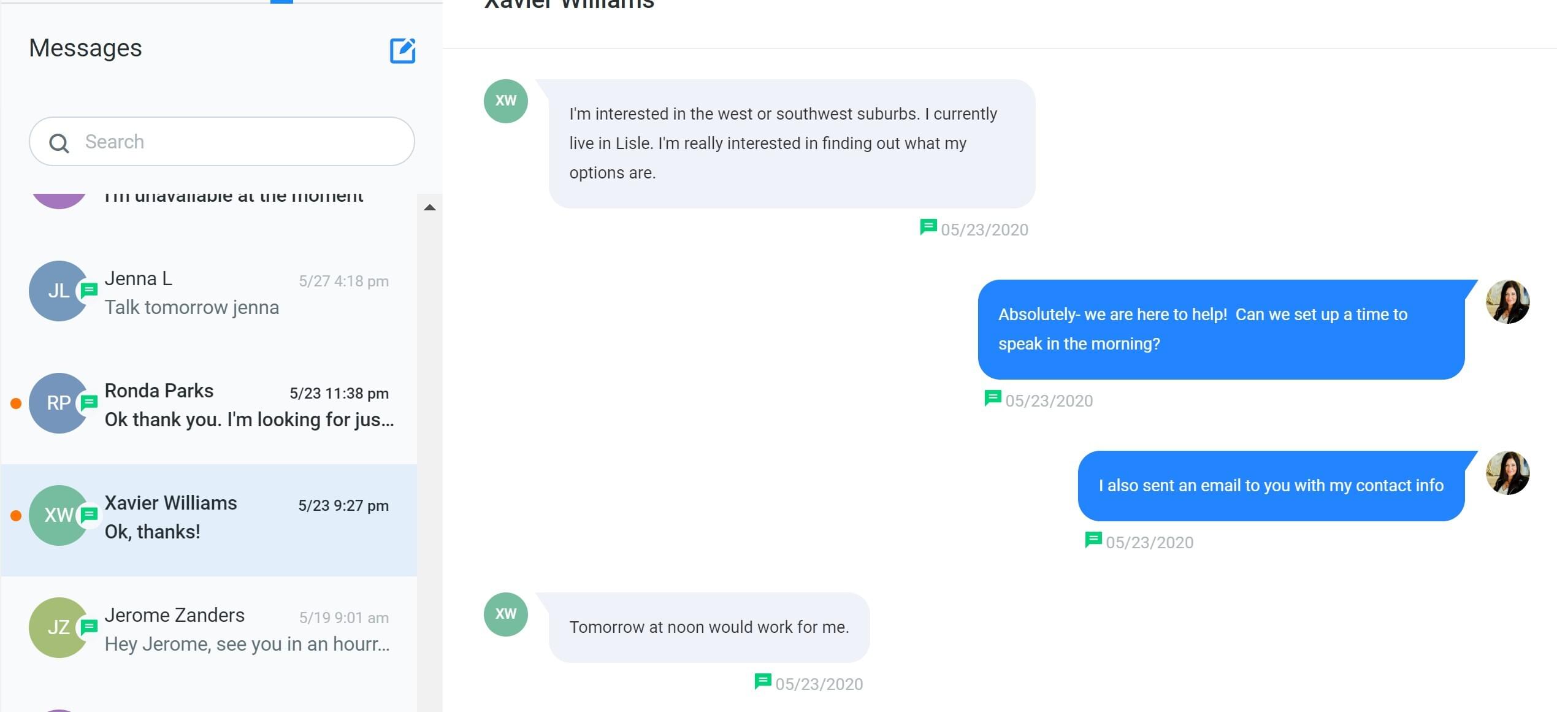
Task: Click the Search messages field
Action: (x=222, y=142)
